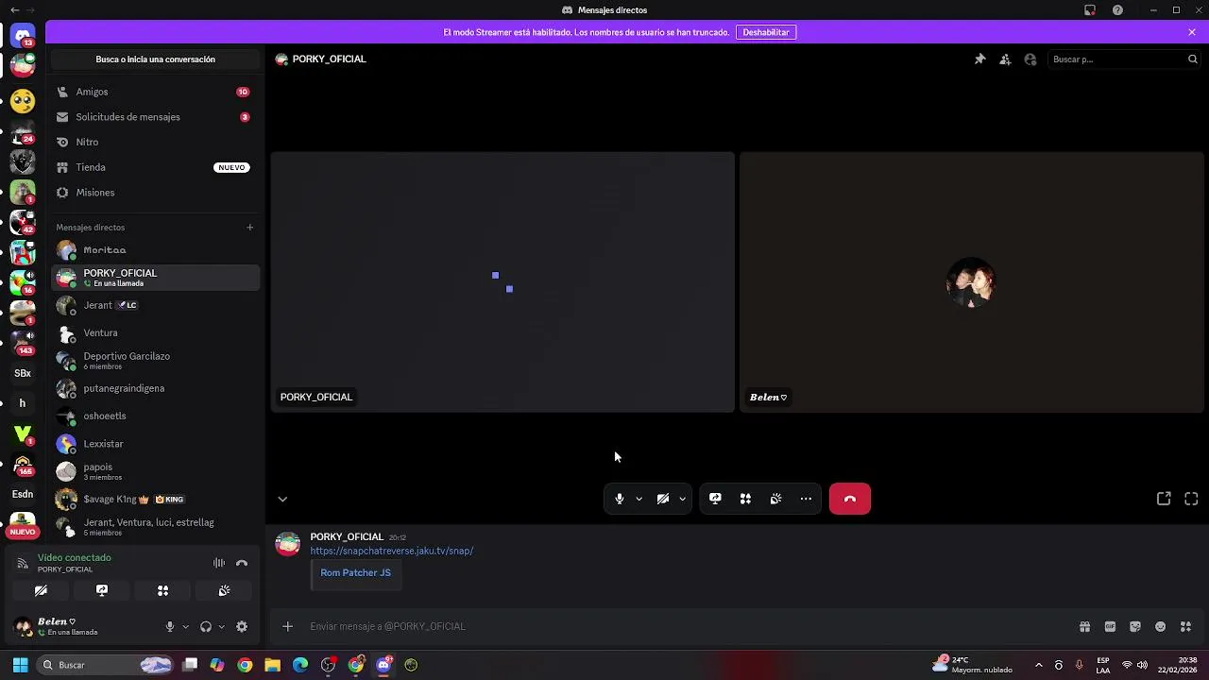Enter full screen call view
This screenshot has width=1209, height=680.
pos(1191,499)
